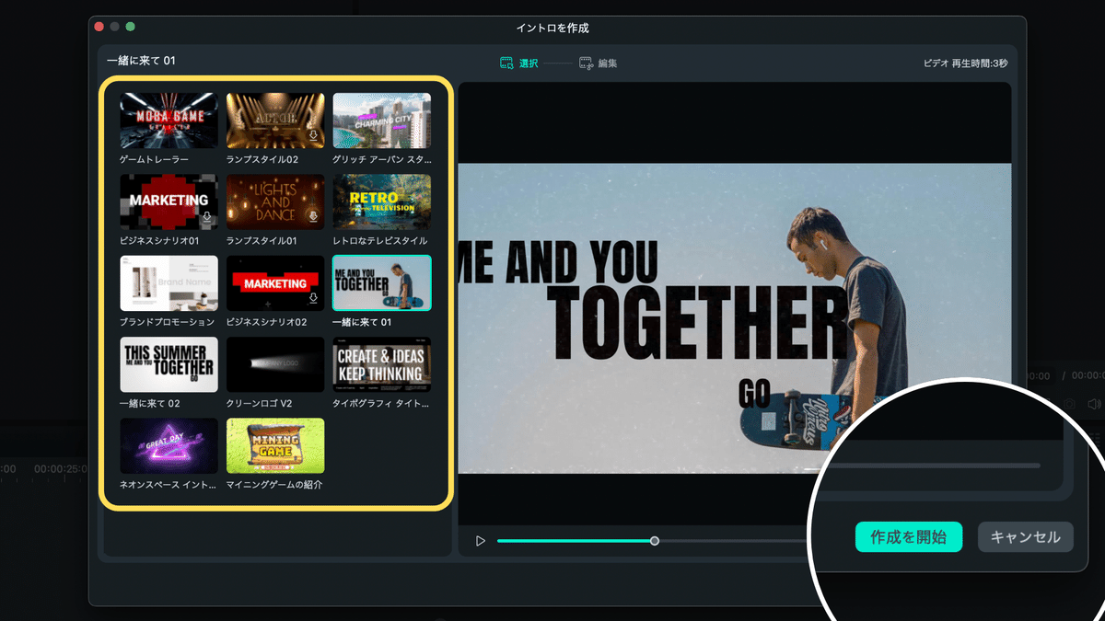Click the 作成を開始 button
Screen dimensions: 1105x621
point(908,537)
